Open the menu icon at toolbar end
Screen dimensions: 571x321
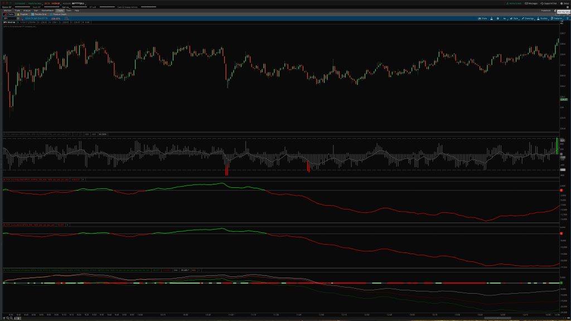pos(567,18)
